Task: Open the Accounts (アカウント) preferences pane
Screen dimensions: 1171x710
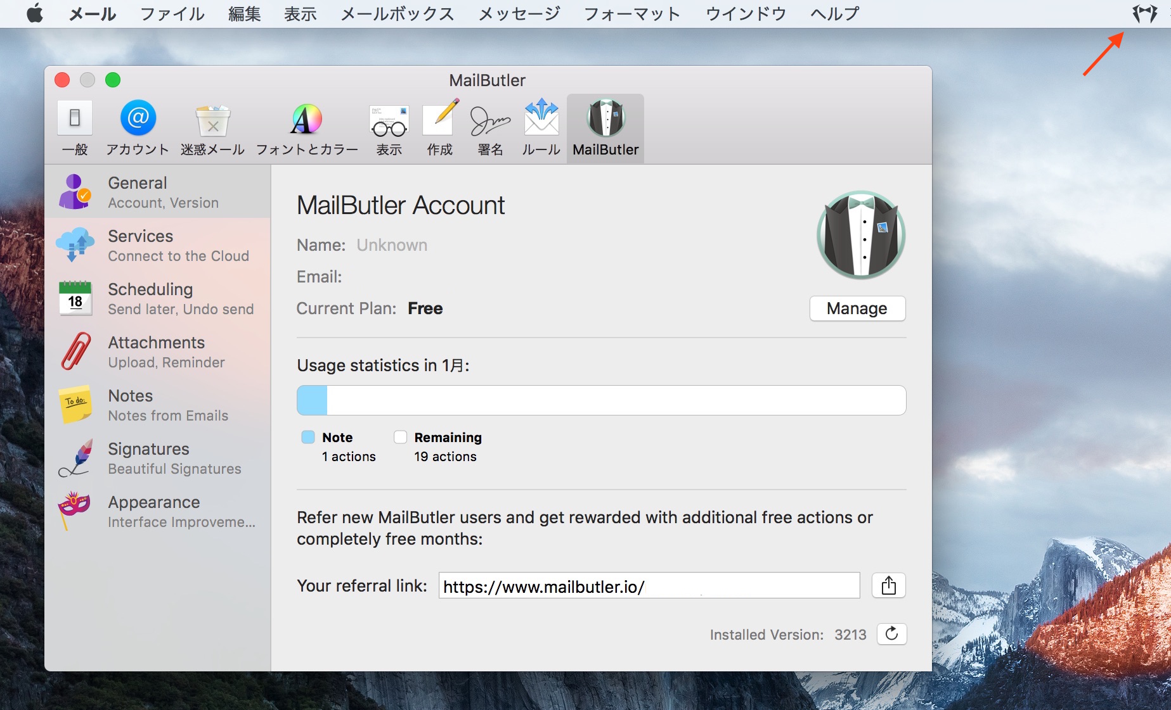Action: pyautogui.click(x=138, y=129)
